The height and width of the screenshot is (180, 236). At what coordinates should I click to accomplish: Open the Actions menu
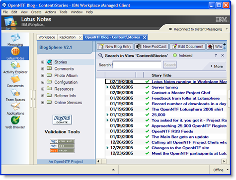[x=51, y=12]
